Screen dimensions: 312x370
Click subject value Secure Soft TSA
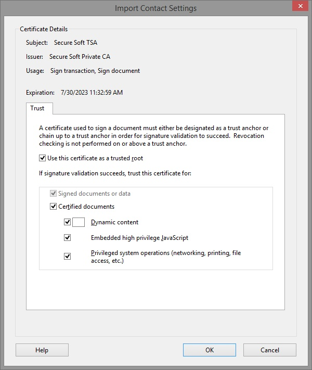(76, 43)
